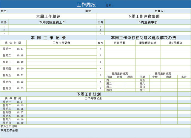The width and height of the screenshot is (191, 138).
Task: Click the 日期: label in header
Action: [109, 5]
